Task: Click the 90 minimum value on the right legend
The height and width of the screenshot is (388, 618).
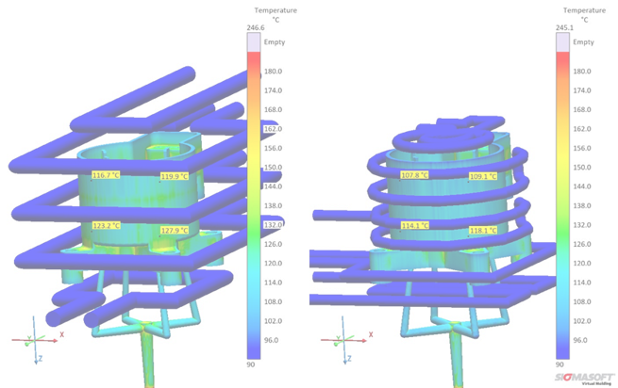Action: coord(563,364)
